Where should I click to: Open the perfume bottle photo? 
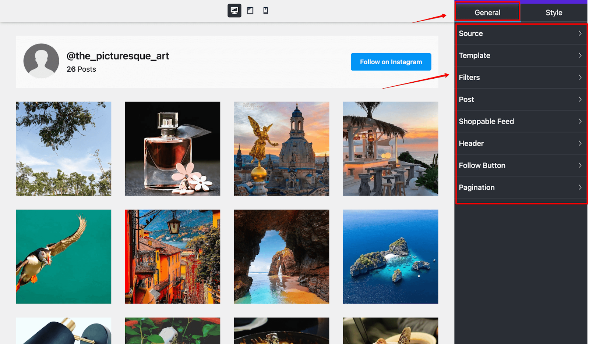pos(173,149)
